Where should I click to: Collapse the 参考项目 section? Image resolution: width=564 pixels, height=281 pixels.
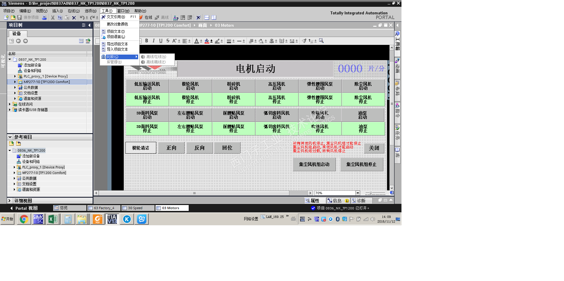pos(10,137)
